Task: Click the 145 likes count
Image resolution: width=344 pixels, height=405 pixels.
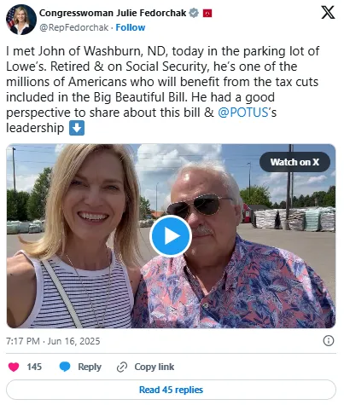Action: tap(34, 367)
